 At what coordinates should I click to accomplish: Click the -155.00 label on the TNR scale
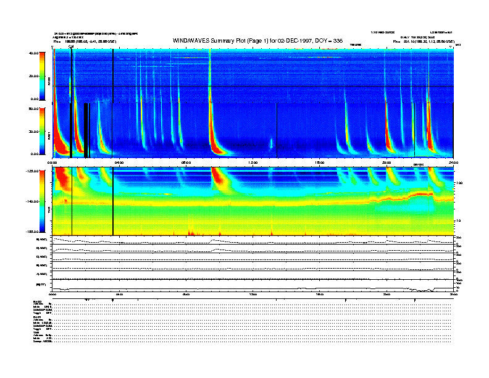coord(32,232)
